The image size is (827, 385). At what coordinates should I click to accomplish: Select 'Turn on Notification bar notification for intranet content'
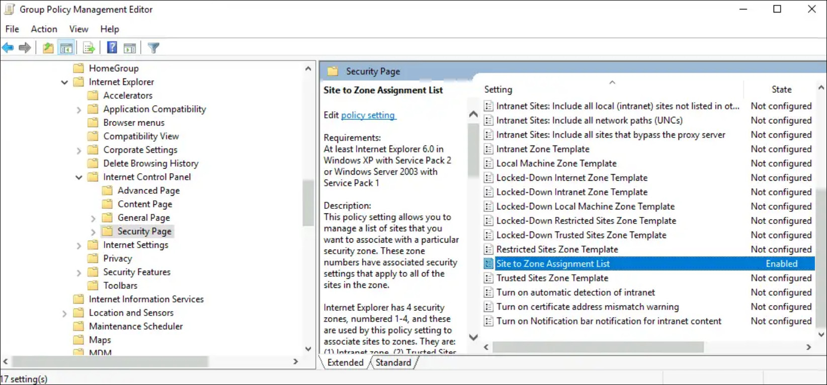tap(609, 321)
